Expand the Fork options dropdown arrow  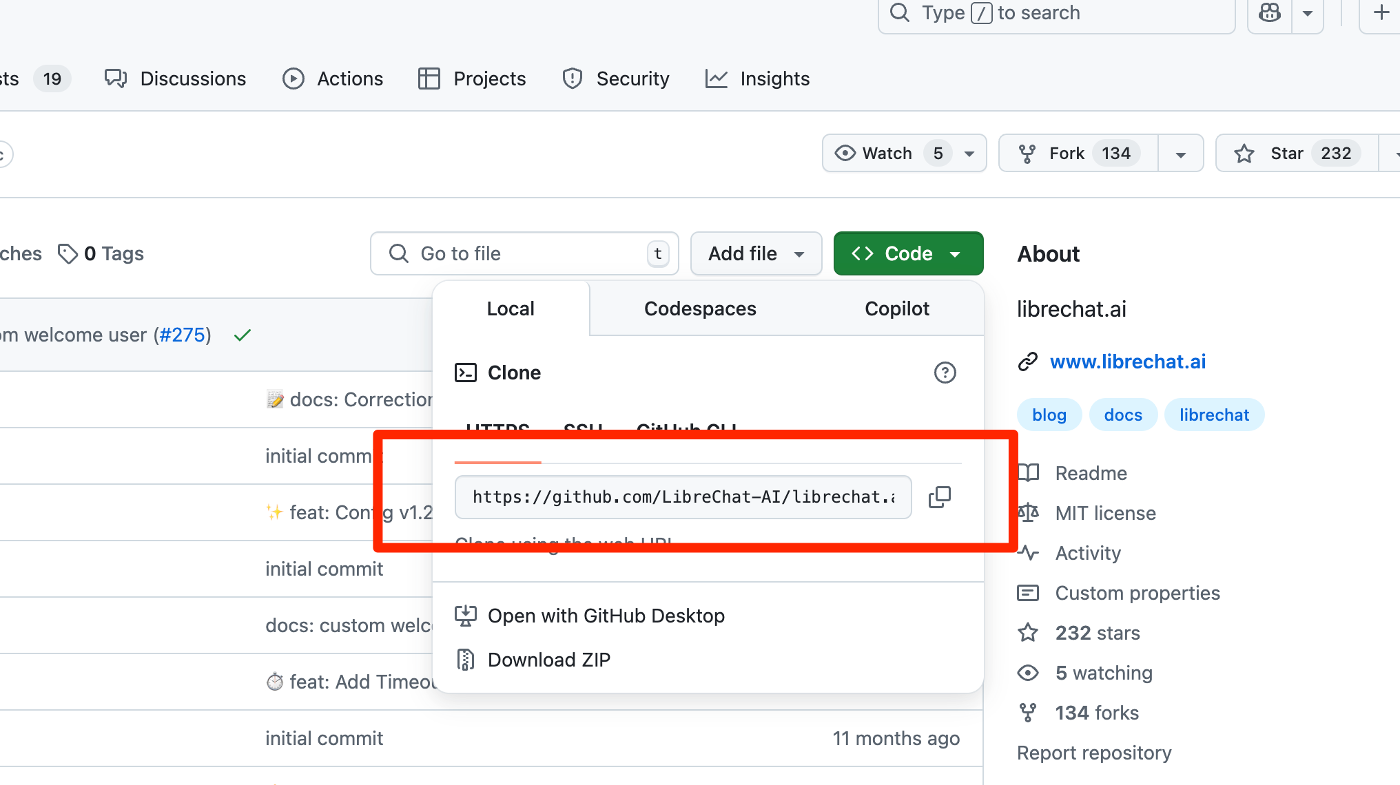click(x=1181, y=153)
